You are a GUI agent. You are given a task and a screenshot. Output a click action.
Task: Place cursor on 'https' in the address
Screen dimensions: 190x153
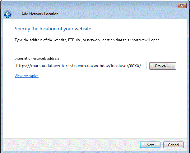pyautogui.click(x=21, y=66)
